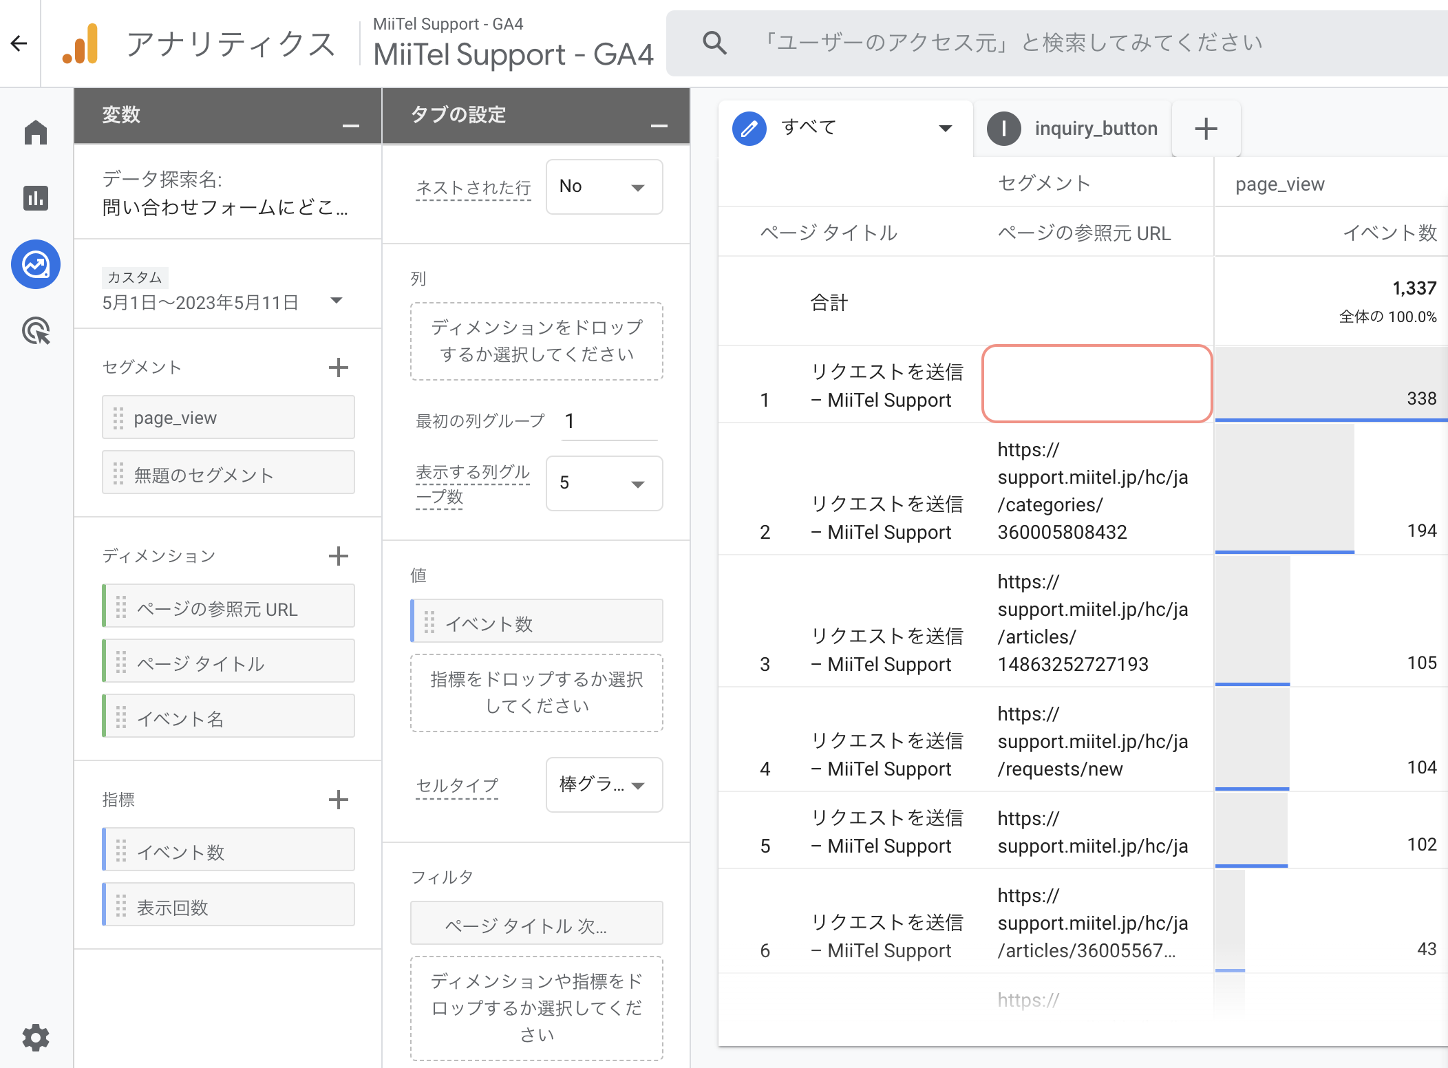Screen dimensions: 1448x1068
Task: Click the search magnifier icon
Action: (714, 43)
